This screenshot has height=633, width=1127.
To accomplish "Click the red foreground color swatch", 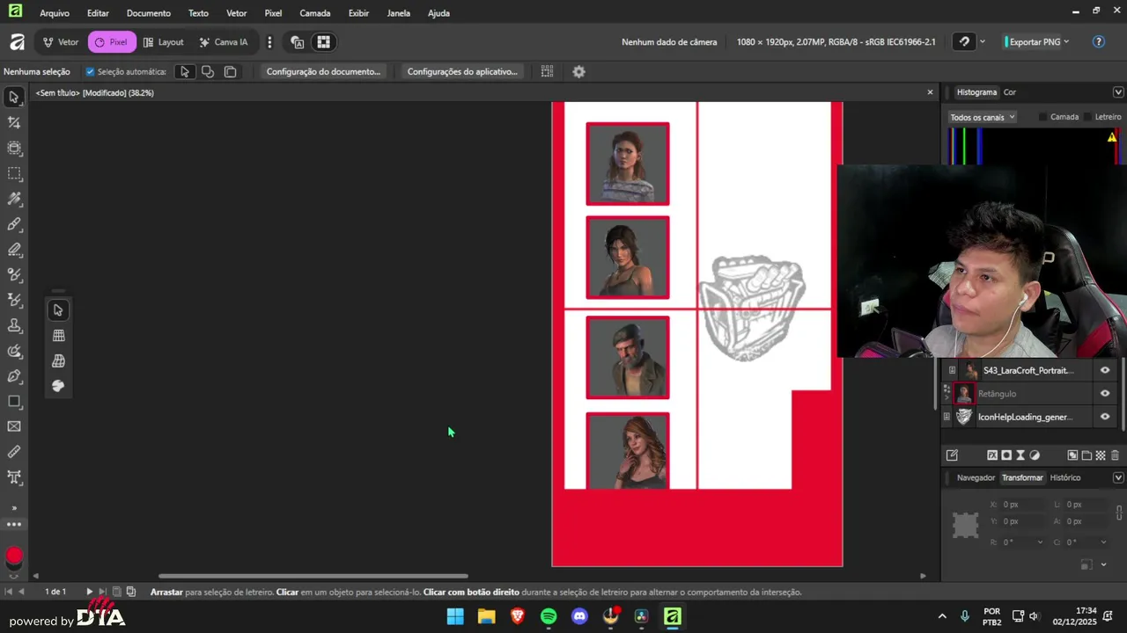I will coord(14,556).
